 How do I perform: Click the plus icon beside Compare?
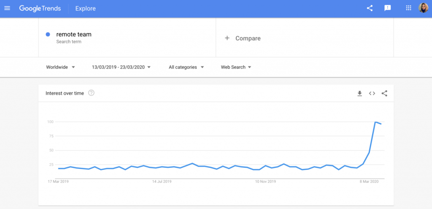tap(227, 38)
